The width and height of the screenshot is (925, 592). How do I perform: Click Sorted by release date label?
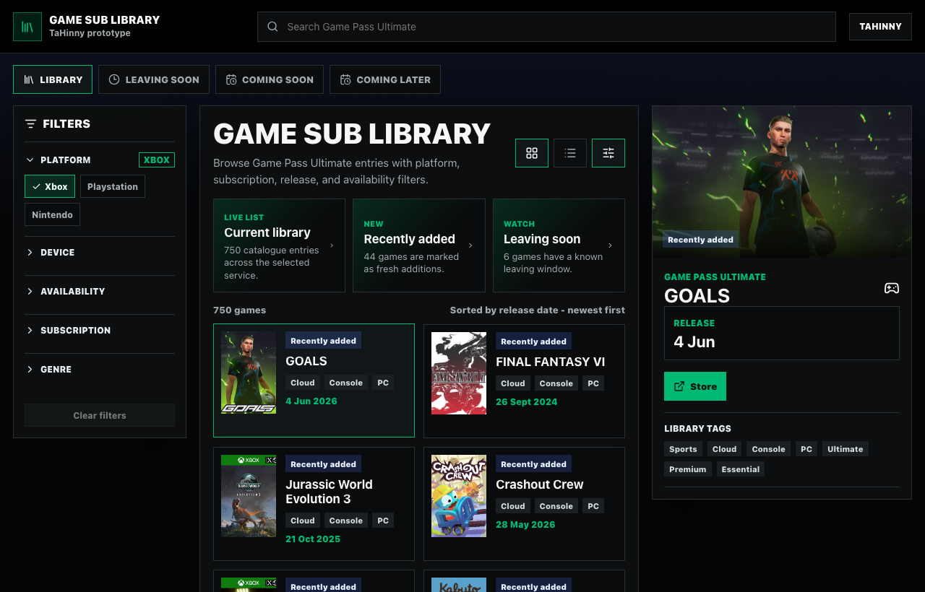pos(538,310)
